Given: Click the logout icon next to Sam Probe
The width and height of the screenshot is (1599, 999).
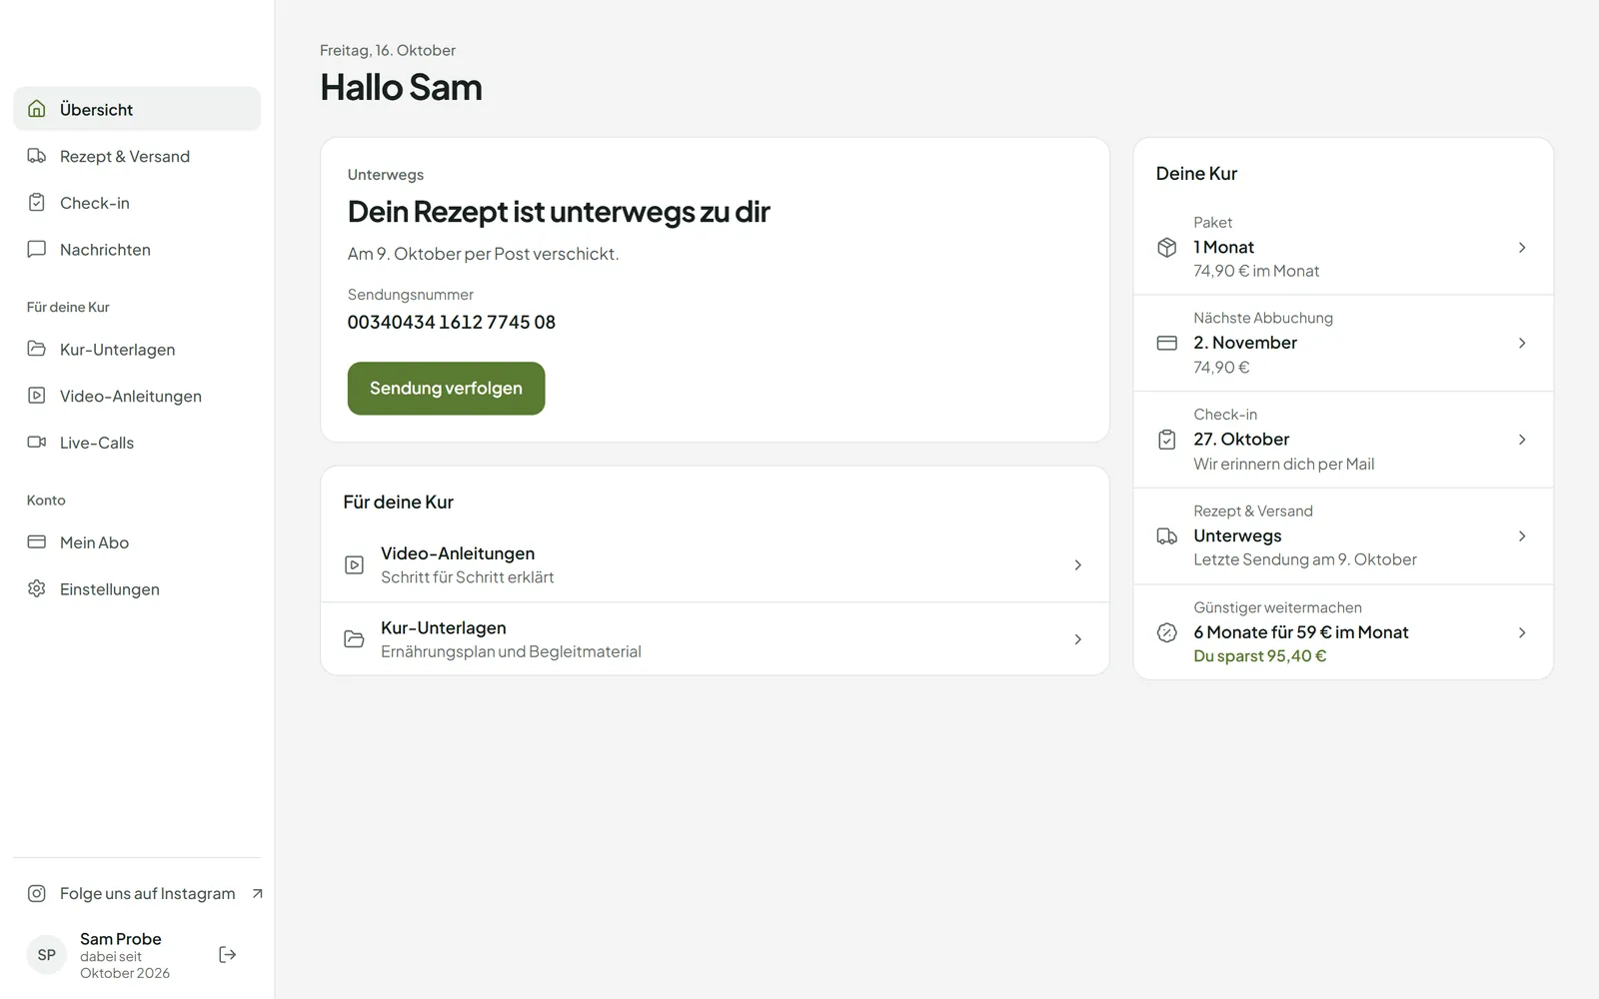Looking at the screenshot, I should click(x=228, y=955).
